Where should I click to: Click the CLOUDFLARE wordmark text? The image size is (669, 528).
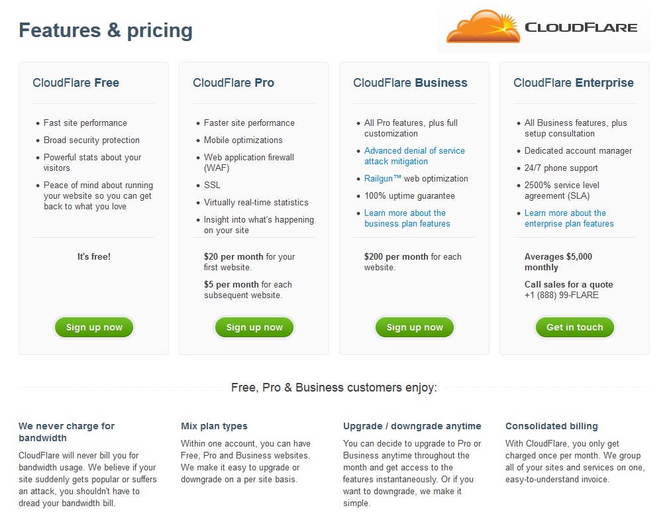[581, 27]
